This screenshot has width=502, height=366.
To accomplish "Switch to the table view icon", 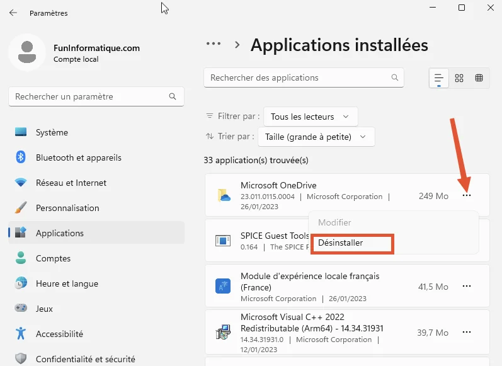I will (x=479, y=78).
